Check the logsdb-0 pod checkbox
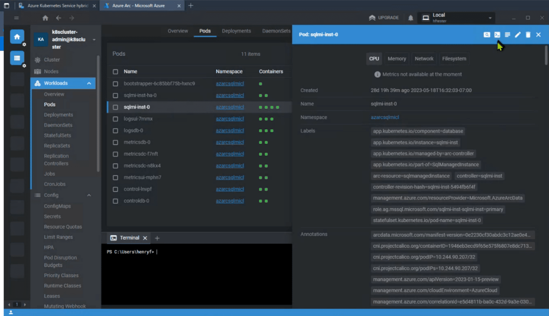This screenshot has height=316, width=549. tap(115, 131)
